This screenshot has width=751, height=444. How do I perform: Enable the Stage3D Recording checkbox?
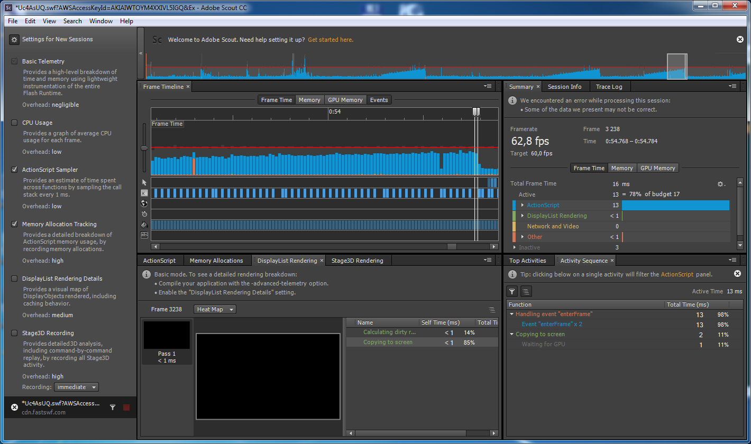14,333
